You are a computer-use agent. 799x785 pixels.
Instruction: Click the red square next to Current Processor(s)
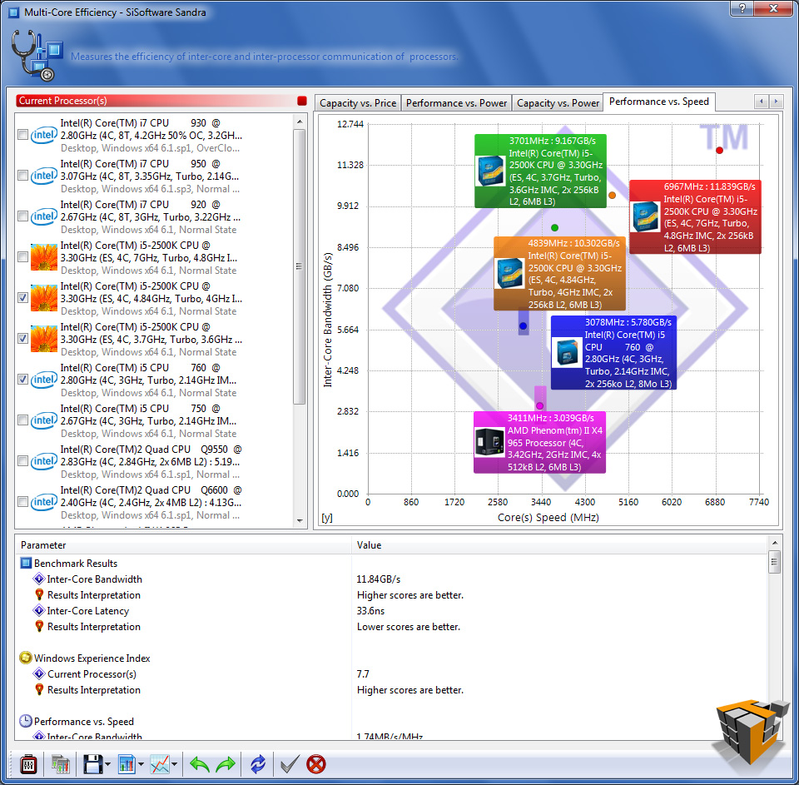point(301,101)
